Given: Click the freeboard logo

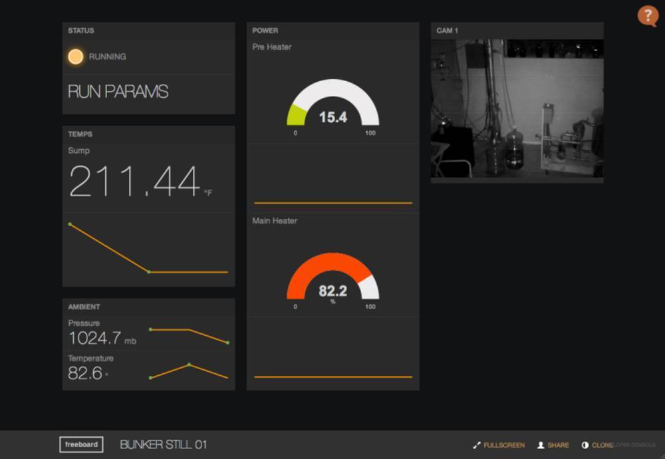Looking at the screenshot, I should [81, 444].
